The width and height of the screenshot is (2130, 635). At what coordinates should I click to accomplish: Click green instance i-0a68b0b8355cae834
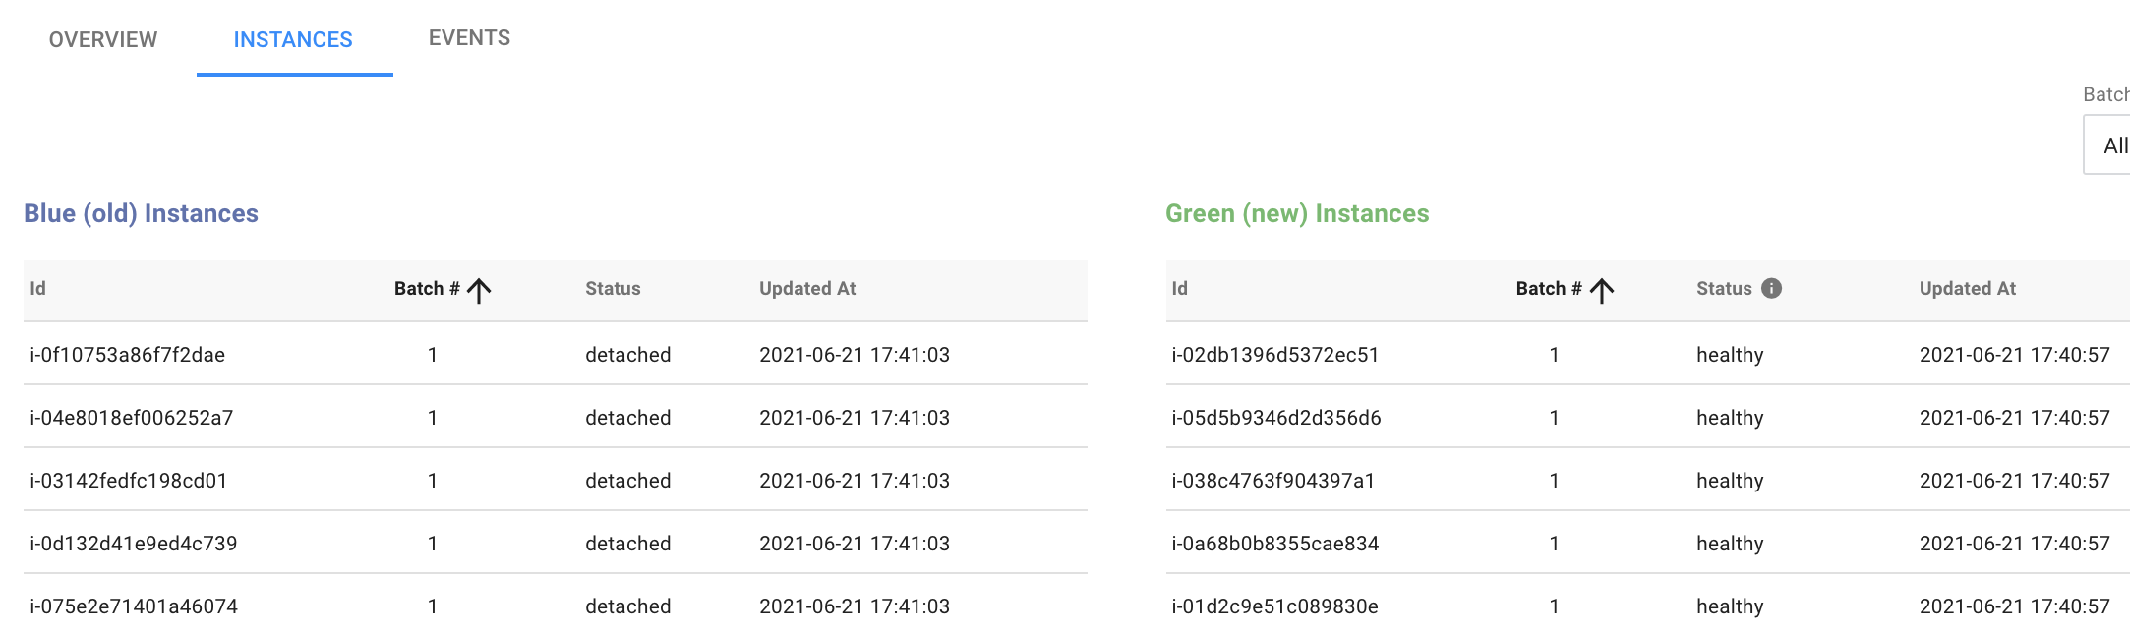click(1275, 544)
